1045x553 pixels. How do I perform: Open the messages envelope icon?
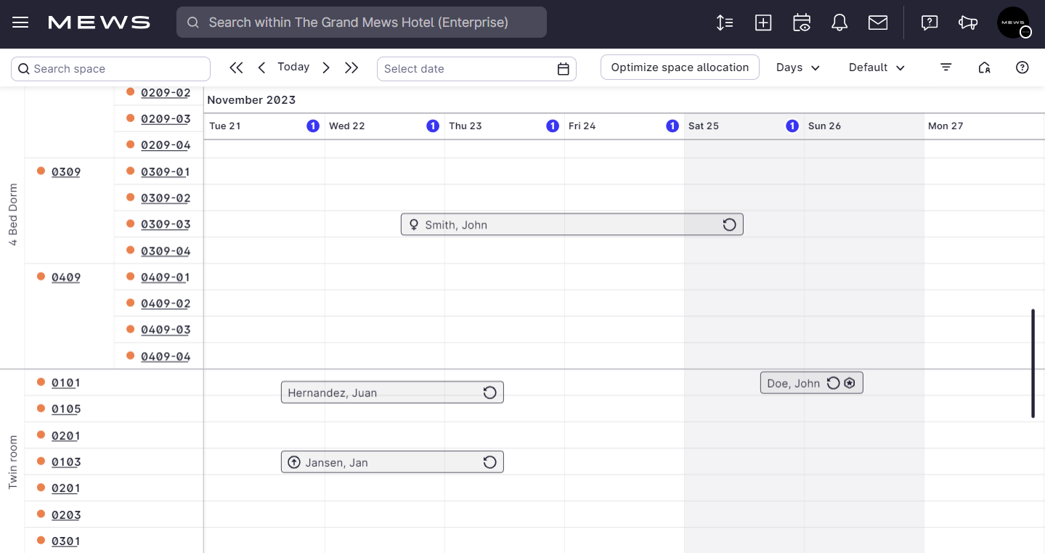click(877, 22)
